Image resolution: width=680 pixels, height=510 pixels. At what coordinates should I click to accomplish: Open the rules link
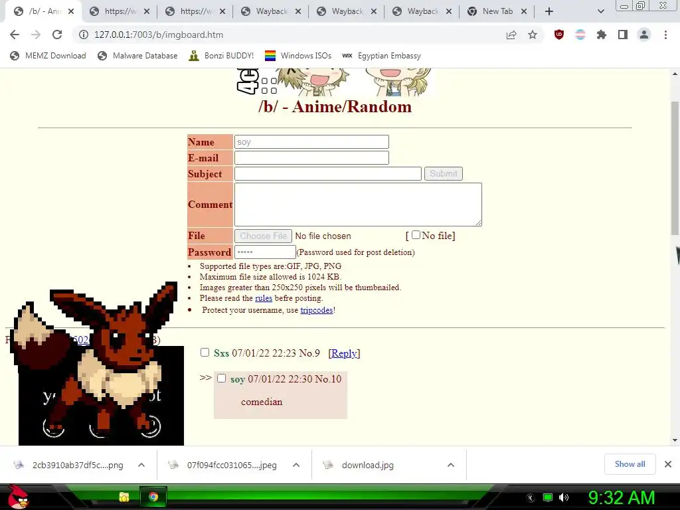[x=264, y=298]
